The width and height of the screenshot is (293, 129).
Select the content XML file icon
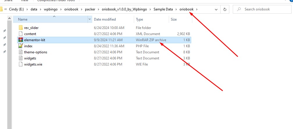click(20, 34)
